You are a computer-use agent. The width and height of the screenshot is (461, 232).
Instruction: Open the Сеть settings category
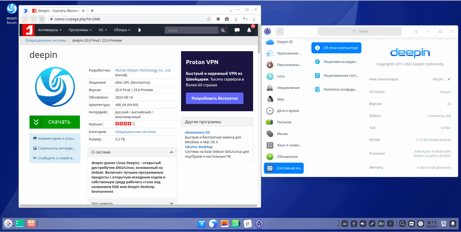pyautogui.click(x=284, y=76)
